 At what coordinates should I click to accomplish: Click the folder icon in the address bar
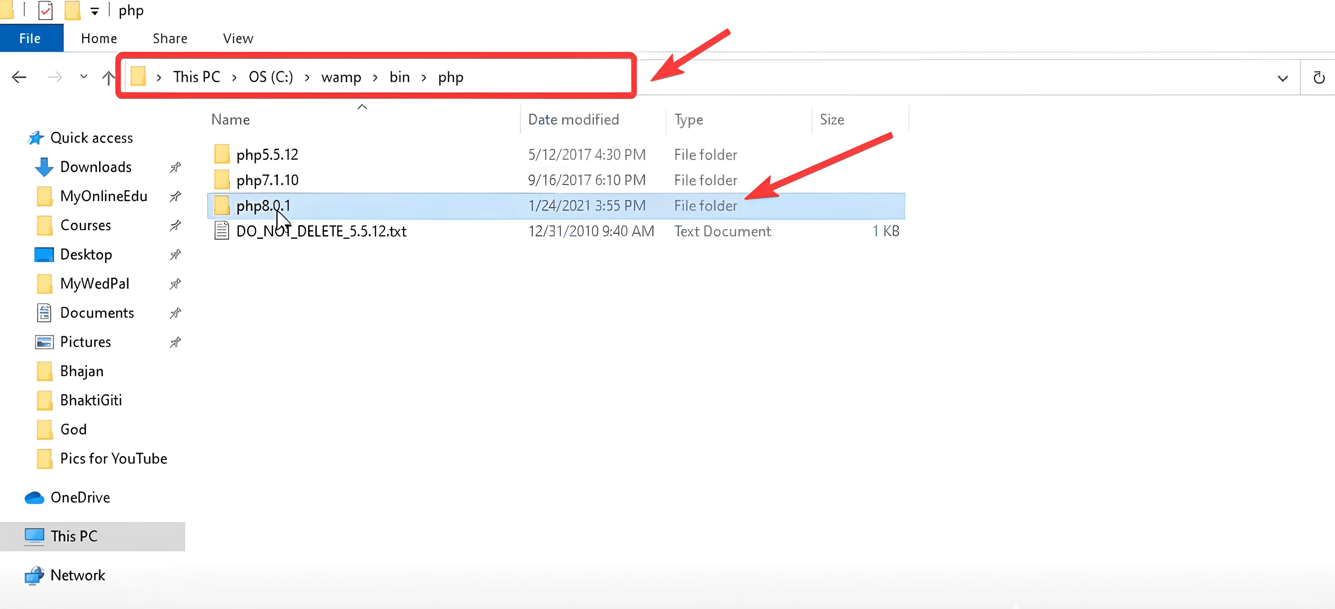(x=138, y=76)
